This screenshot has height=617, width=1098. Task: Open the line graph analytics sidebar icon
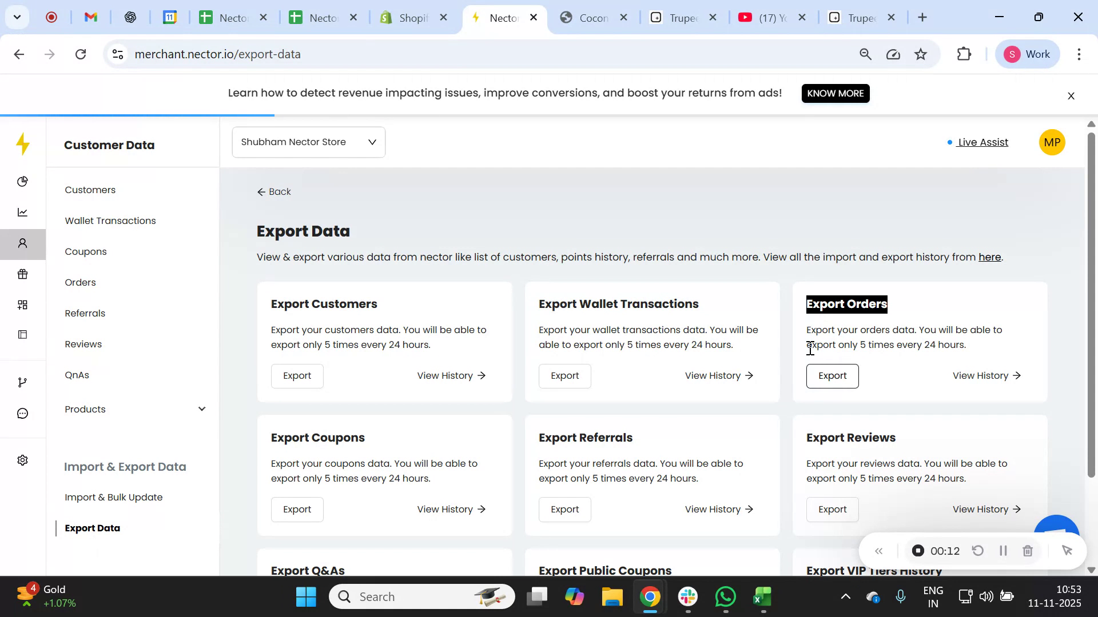pyautogui.click(x=22, y=213)
